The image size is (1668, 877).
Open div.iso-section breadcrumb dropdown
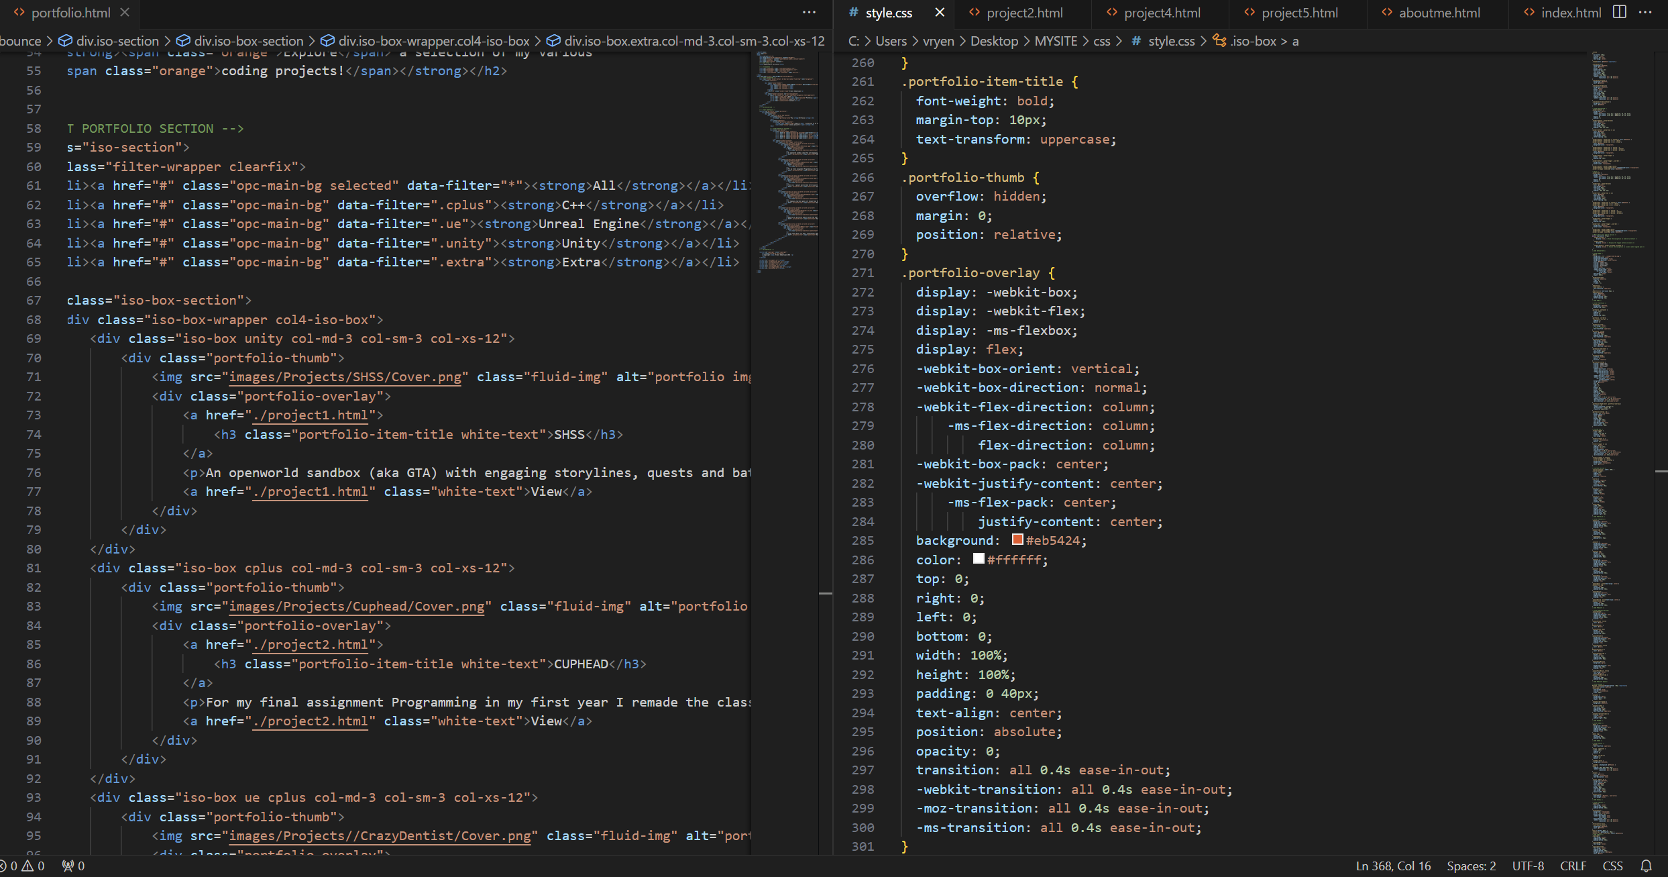tap(117, 41)
